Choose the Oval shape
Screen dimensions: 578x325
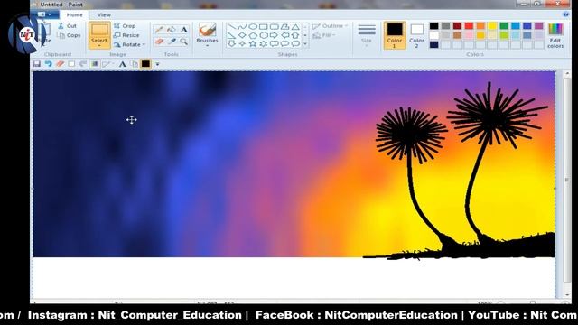253,27
